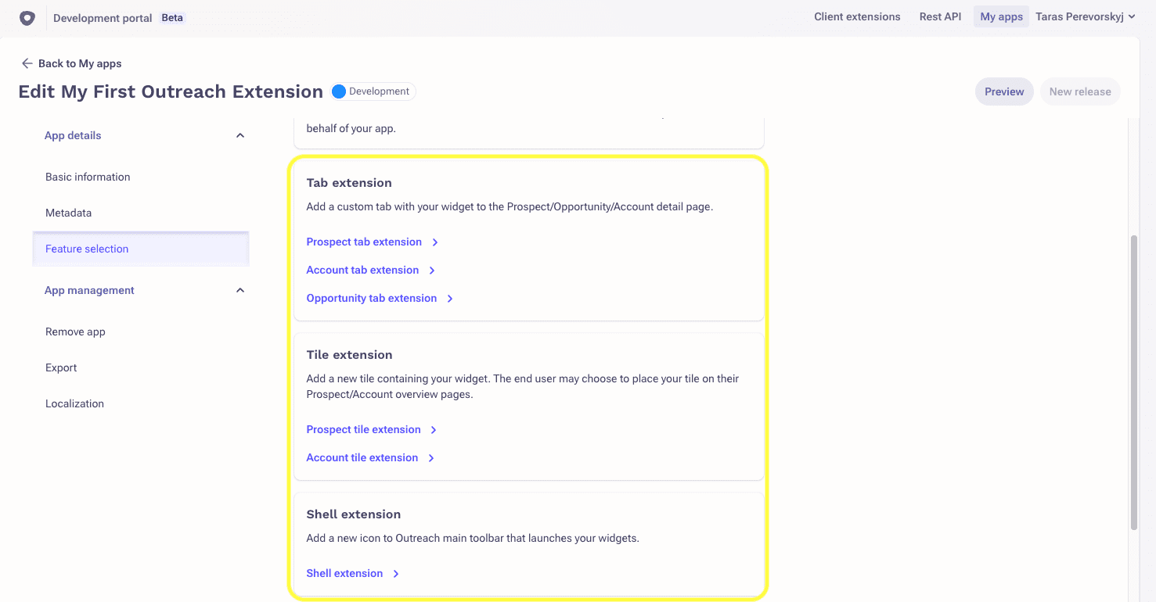
Task: Click the back arrow to My apps
Action: (27, 63)
